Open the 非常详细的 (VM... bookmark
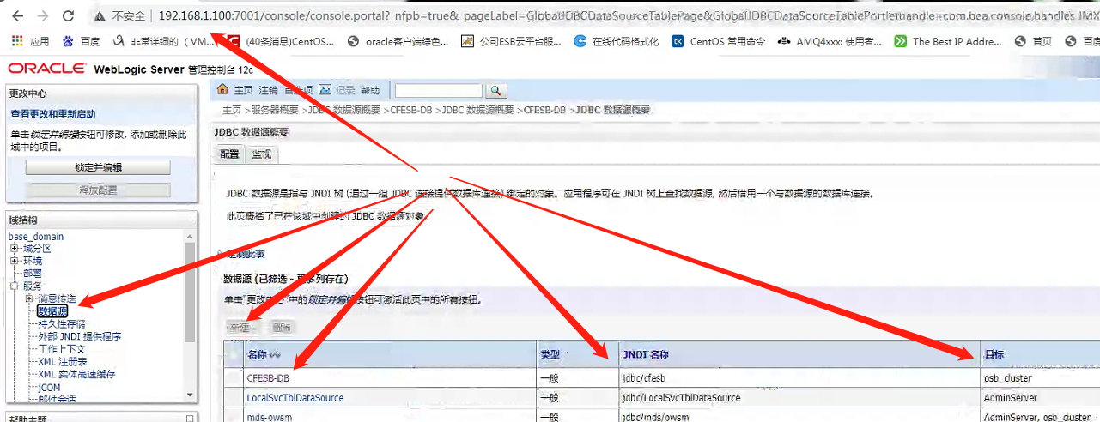 click(163, 41)
